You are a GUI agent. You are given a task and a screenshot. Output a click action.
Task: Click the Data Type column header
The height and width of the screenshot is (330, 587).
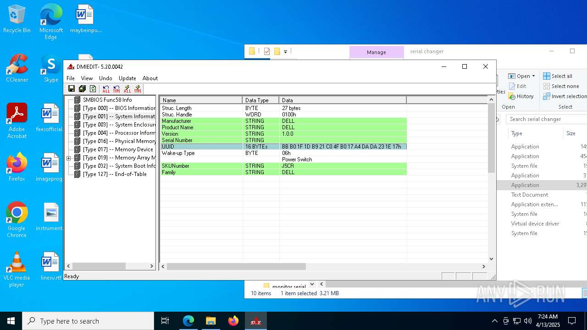[x=260, y=100]
